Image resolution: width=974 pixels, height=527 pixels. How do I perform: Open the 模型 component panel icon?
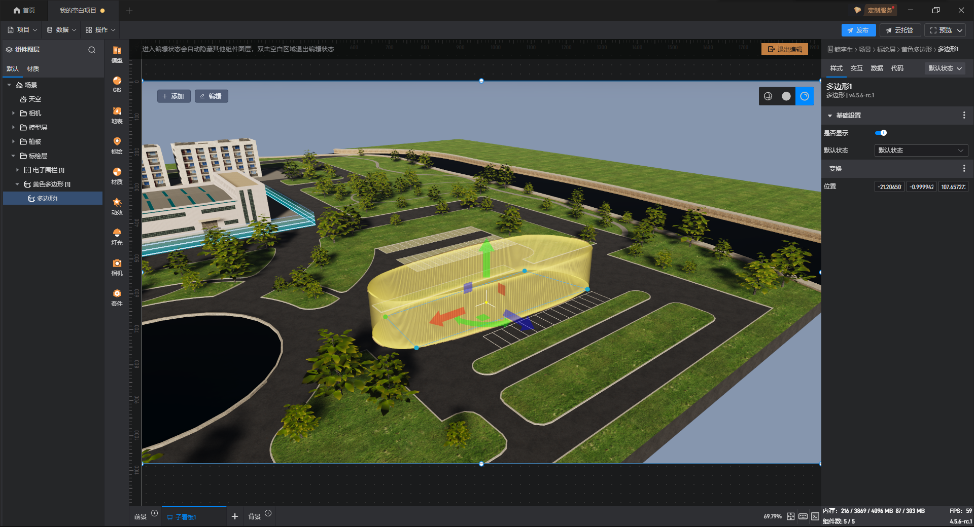pyautogui.click(x=117, y=54)
